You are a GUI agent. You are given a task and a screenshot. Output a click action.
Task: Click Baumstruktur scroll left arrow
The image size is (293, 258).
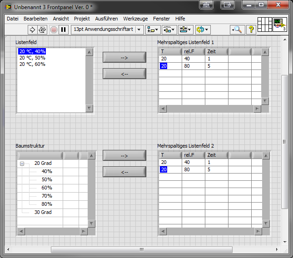click(x=21, y=232)
